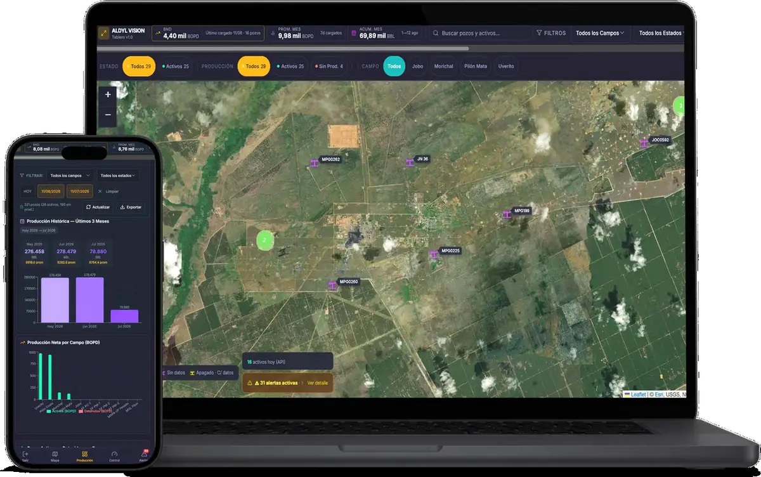The width and height of the screenshot is (761, 477).
Task: Click the BND 4,40 mil BOPD card
Action: (208, 33)
